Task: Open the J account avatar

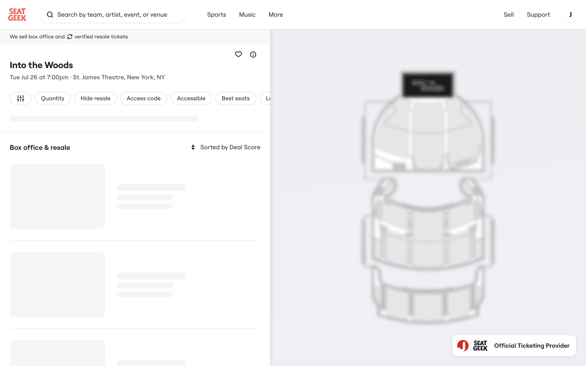Action: point(570,15)
